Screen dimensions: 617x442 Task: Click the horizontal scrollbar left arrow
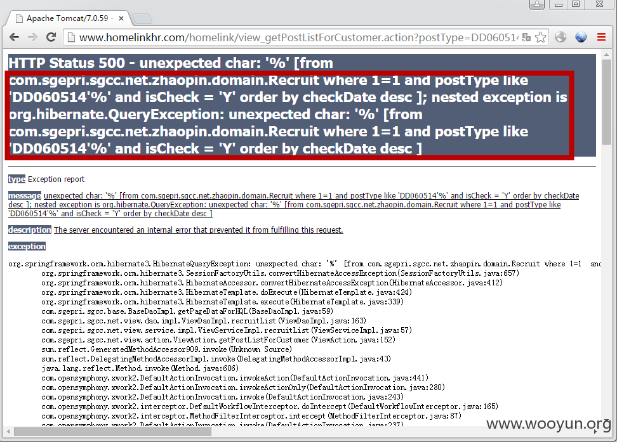(8, 431)
